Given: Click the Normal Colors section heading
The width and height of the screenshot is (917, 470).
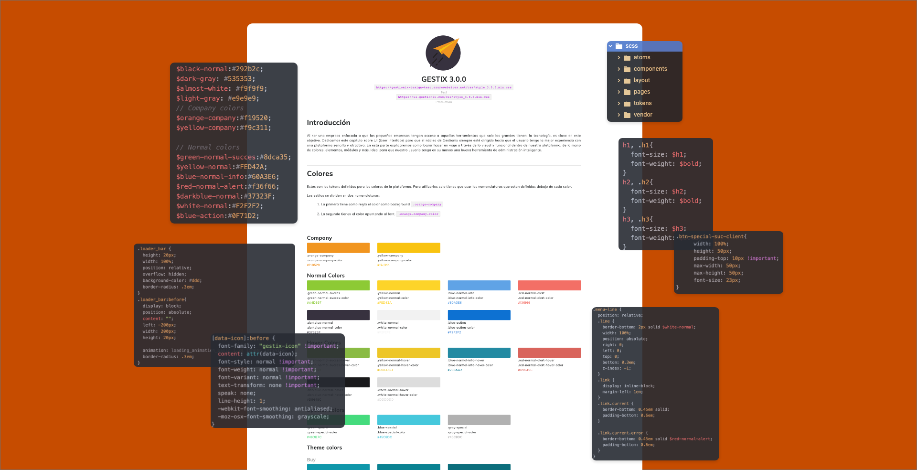Looking at the screenshot, I should (326, 276).
